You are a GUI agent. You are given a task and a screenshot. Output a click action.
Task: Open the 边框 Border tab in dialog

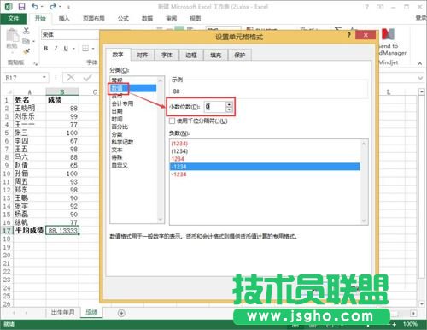(191, 55)
